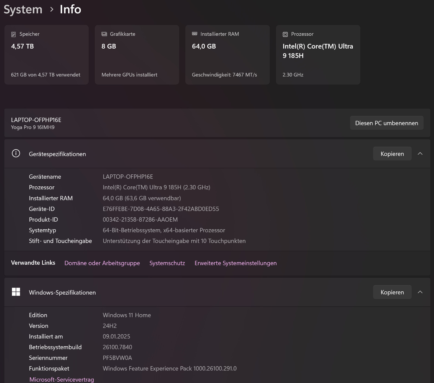
Task: Click the Gerätespezifikationen info icon
Action: click(x=16, y=154)
